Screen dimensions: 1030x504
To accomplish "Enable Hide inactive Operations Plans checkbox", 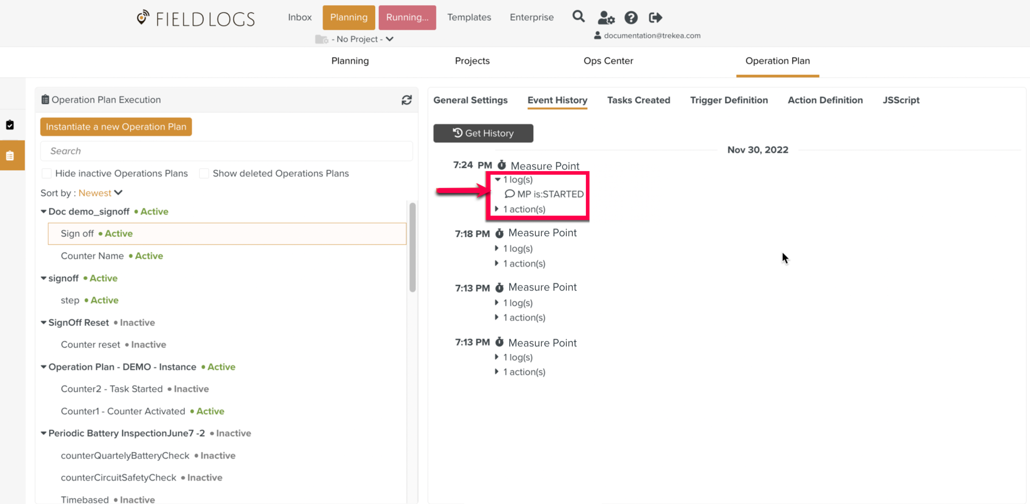I will point(47,173).
